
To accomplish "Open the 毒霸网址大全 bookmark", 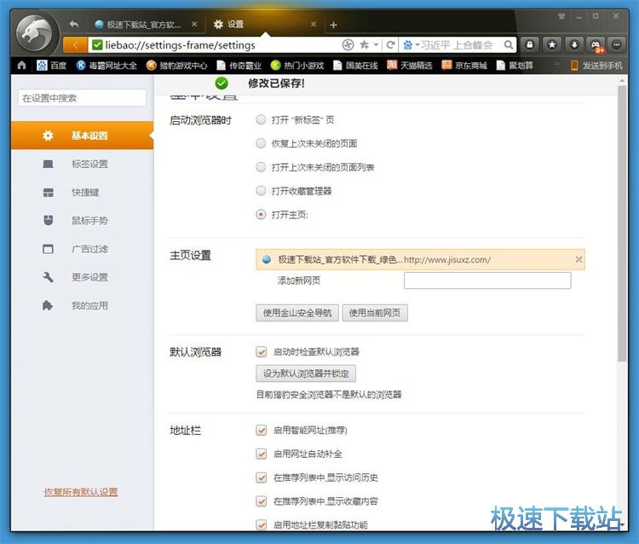I will [x=106, y=66].
